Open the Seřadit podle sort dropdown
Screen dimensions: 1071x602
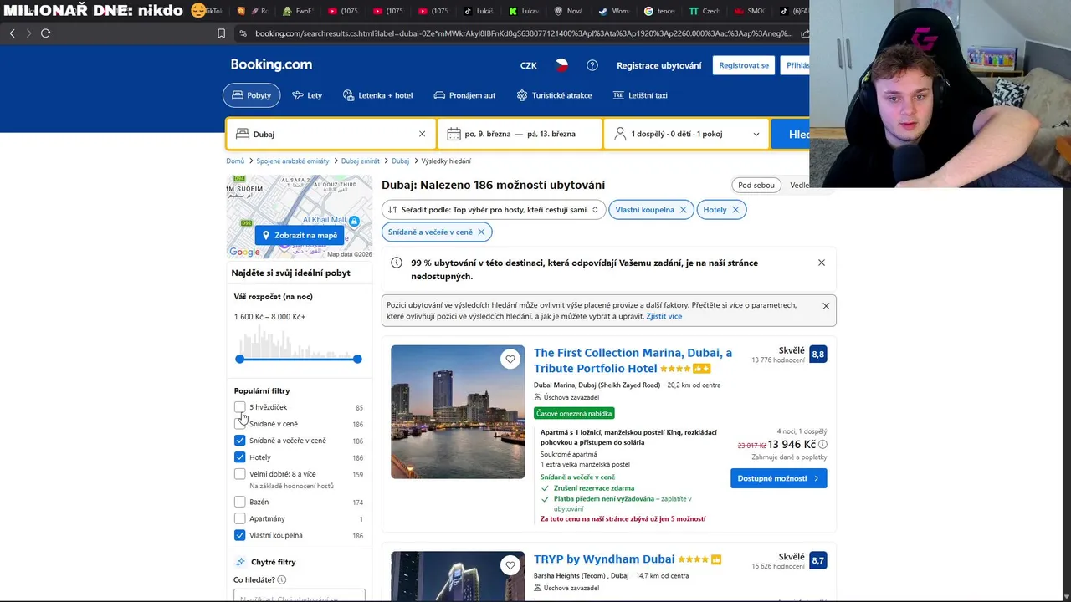tap(493, 210)
